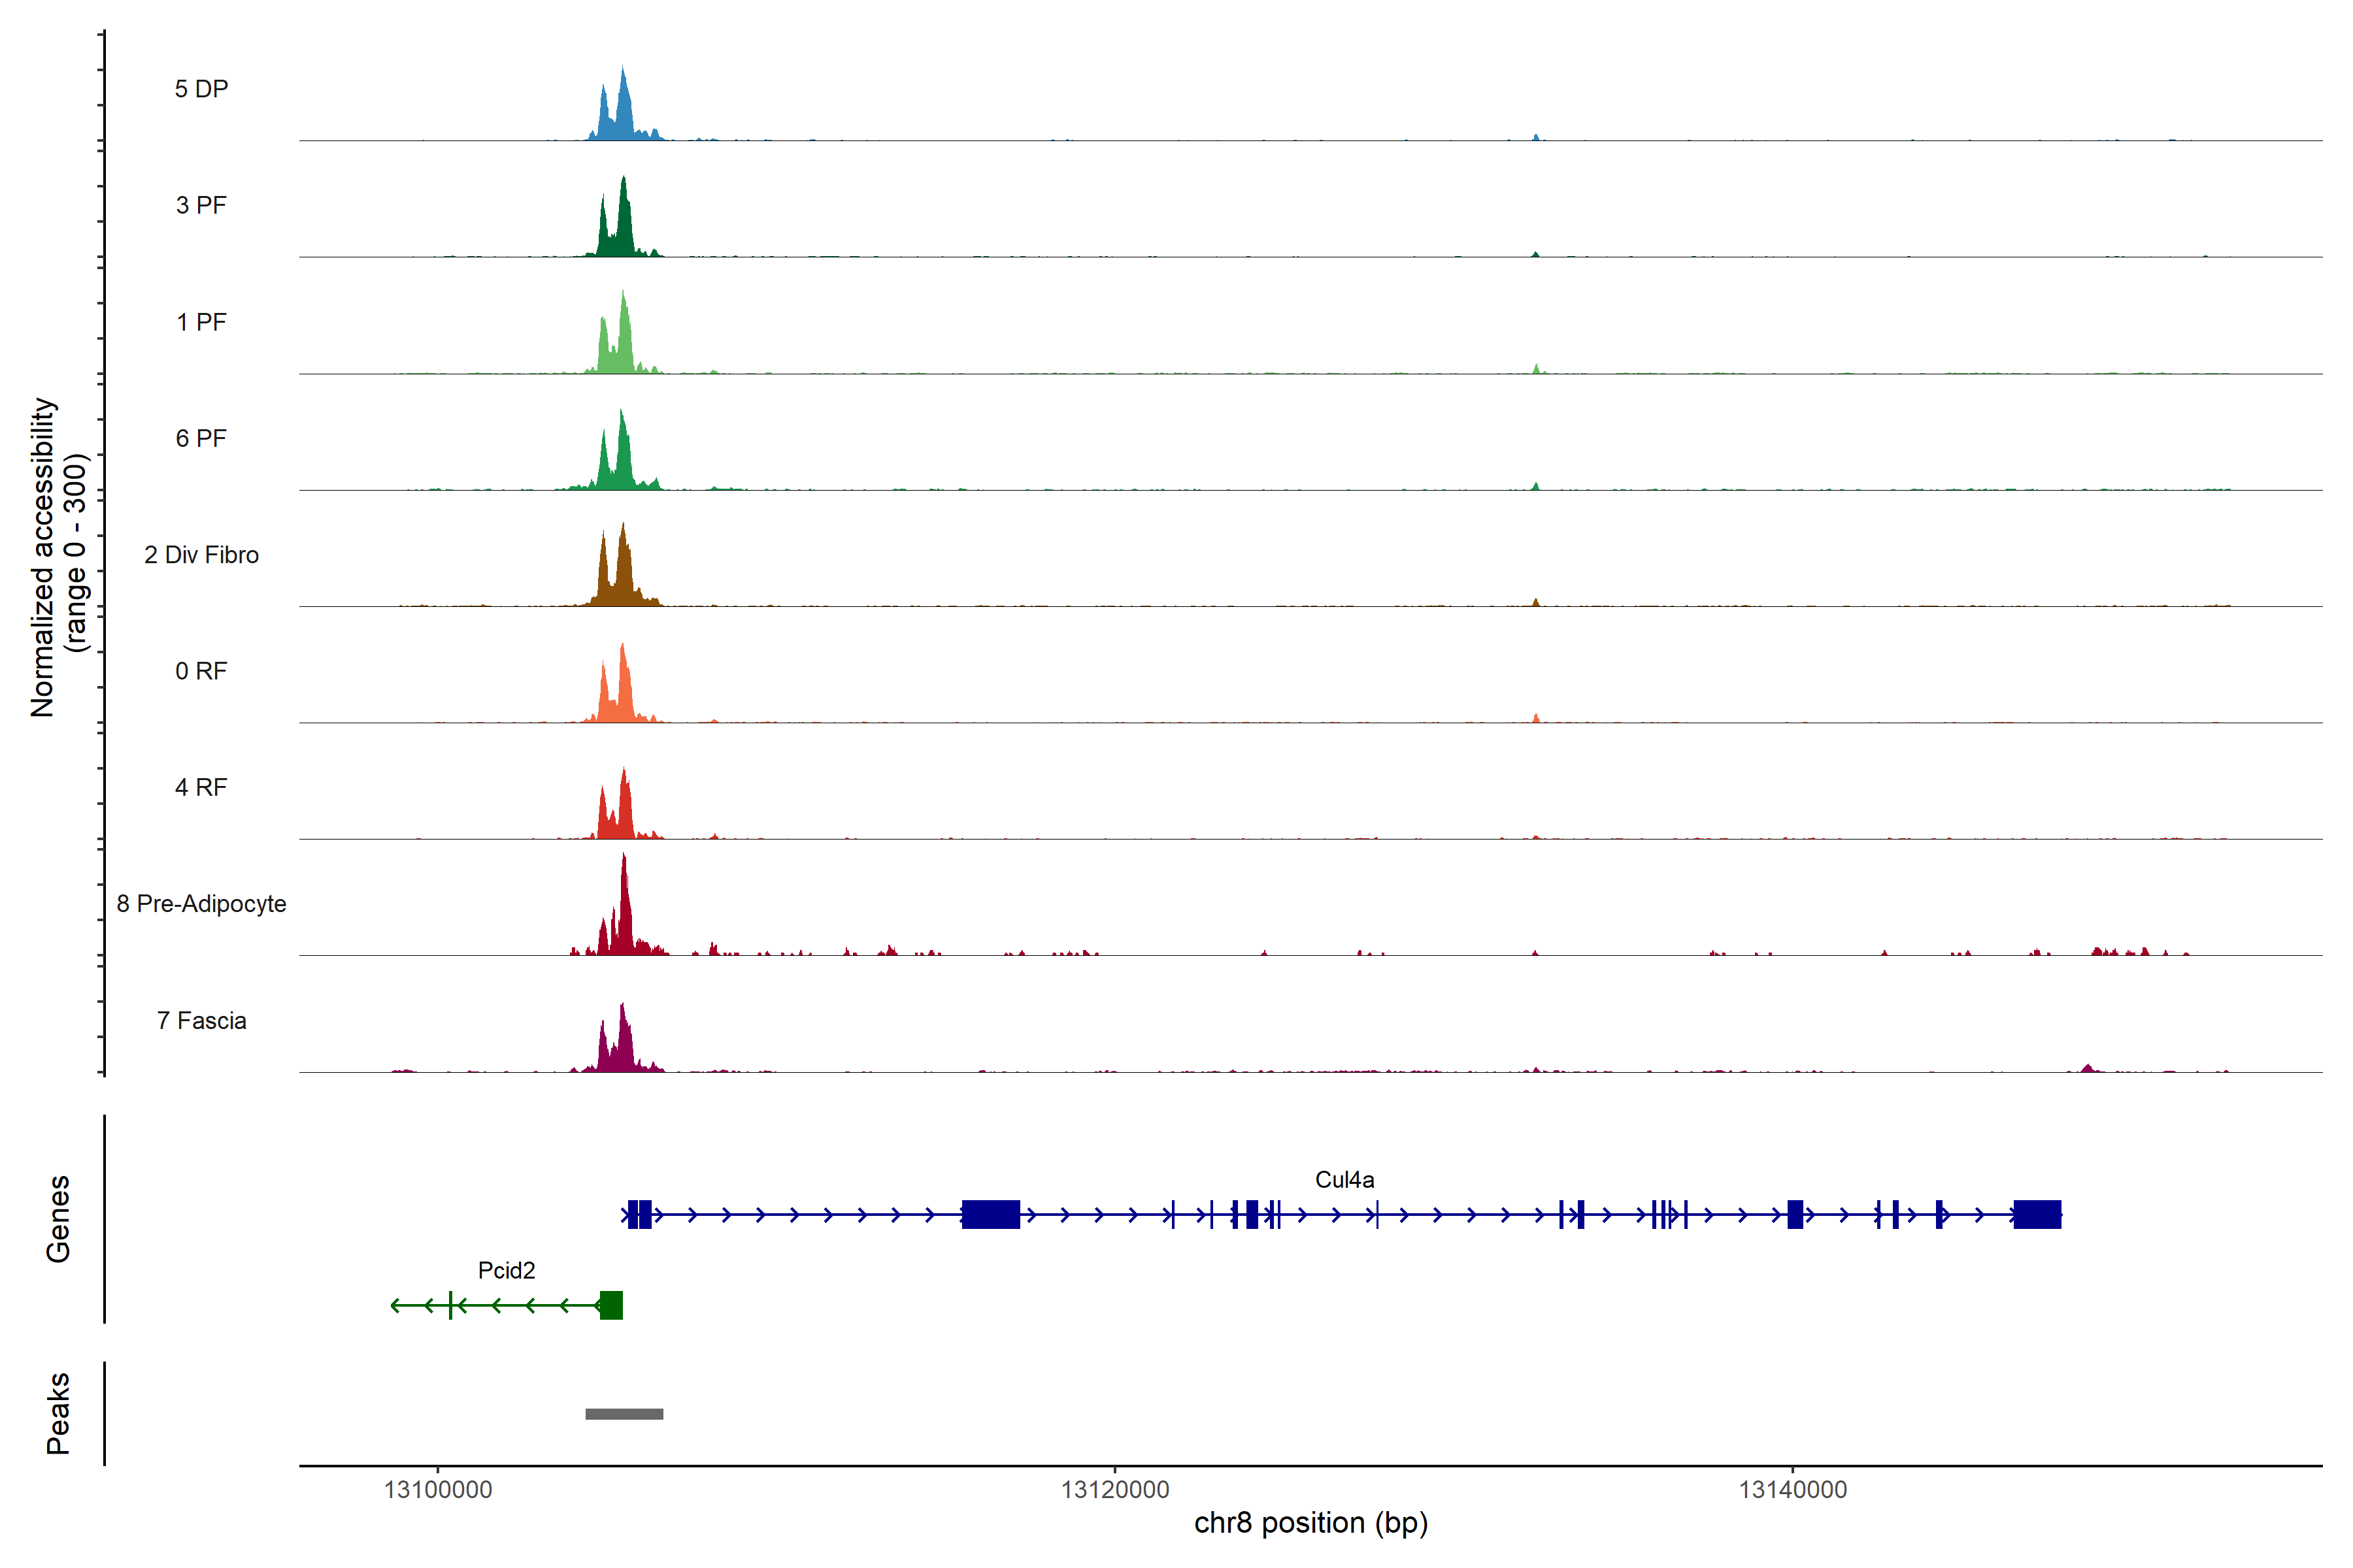
Task: Click the 7 Fascia track label
Action: point(201,1020)
